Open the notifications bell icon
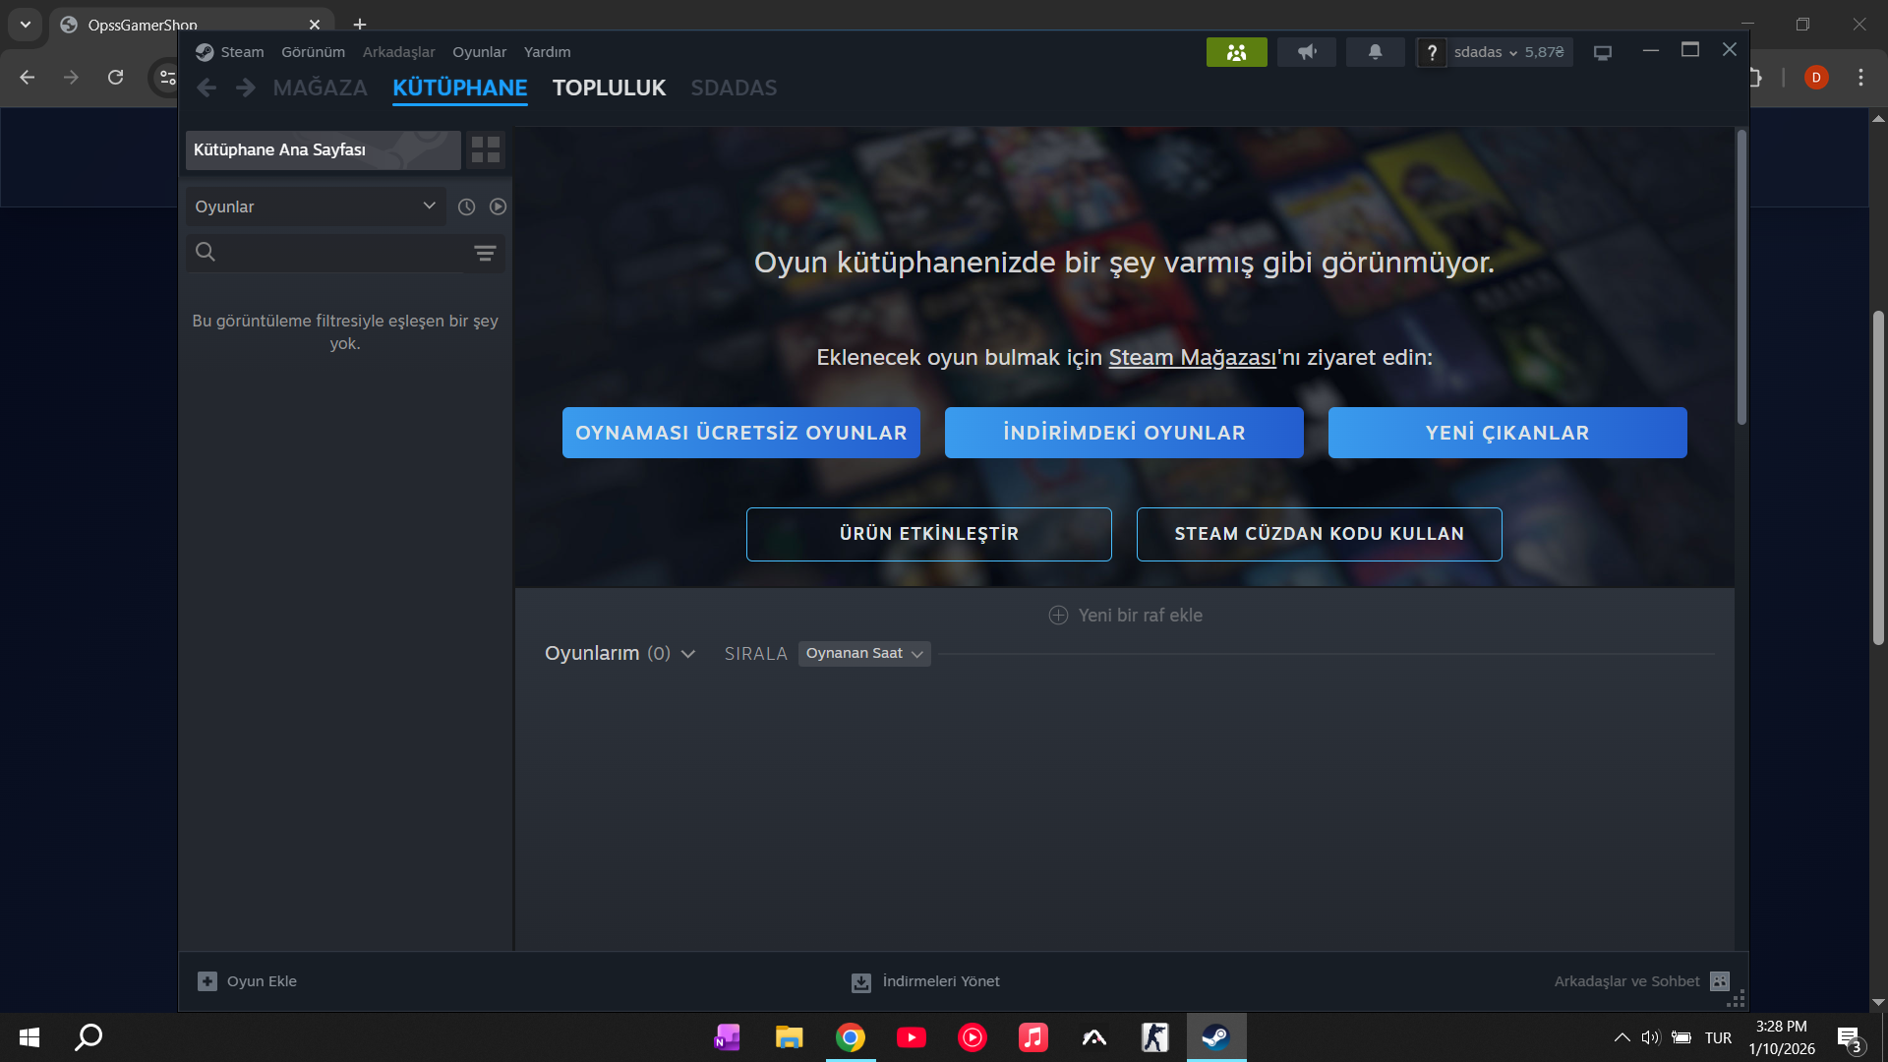Screen dimensions: 1888x1062 1375,52
